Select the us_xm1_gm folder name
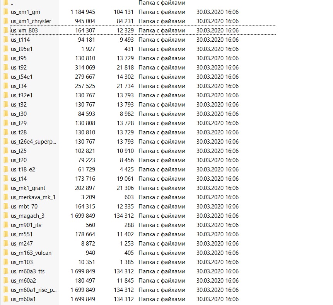 click(25, 12)
